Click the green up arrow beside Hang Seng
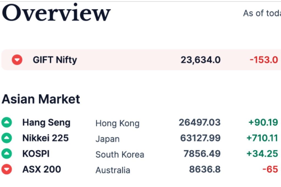 tap(7, 122)
